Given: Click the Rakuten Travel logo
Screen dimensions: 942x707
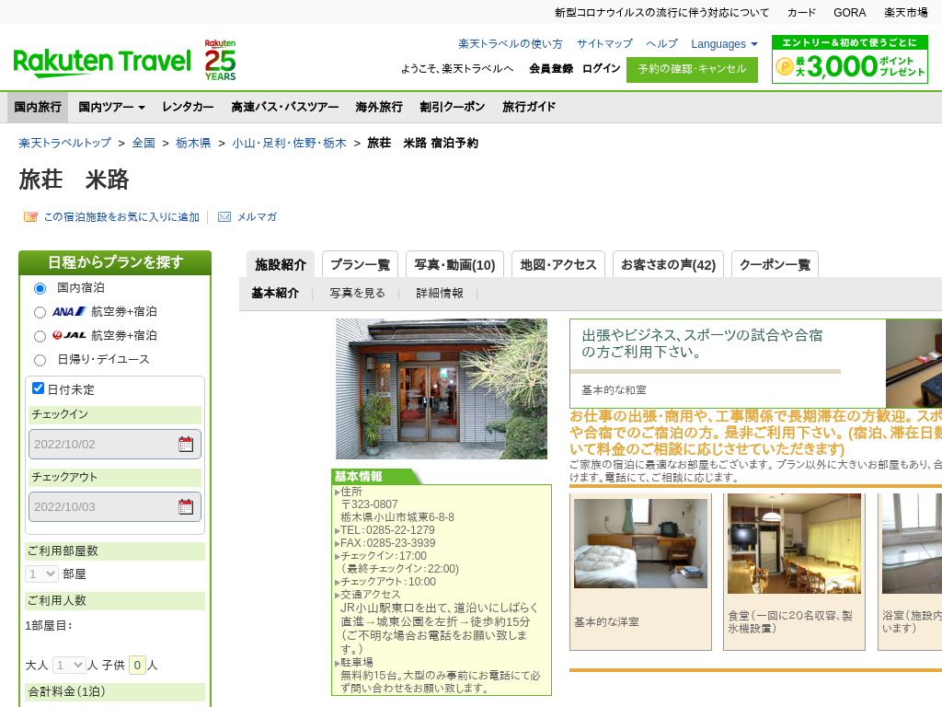Looking at the screenshot, I should (101, 62).
